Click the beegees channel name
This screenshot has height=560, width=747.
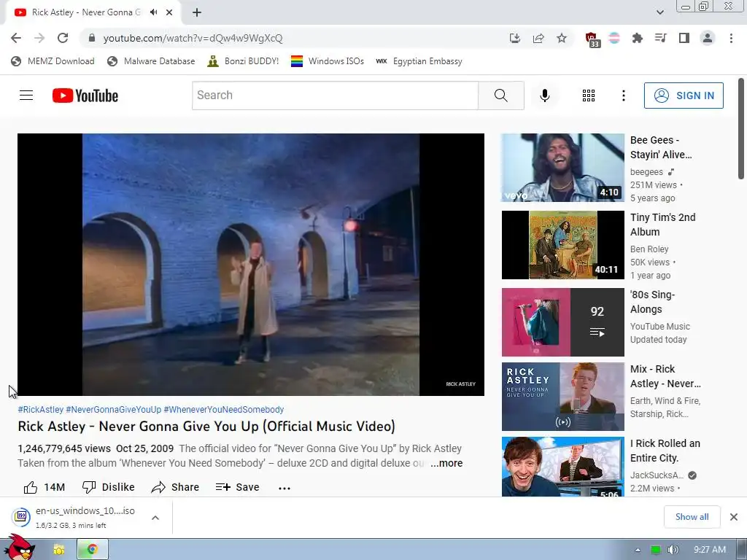pyautogui.click(x=646, y=172)
